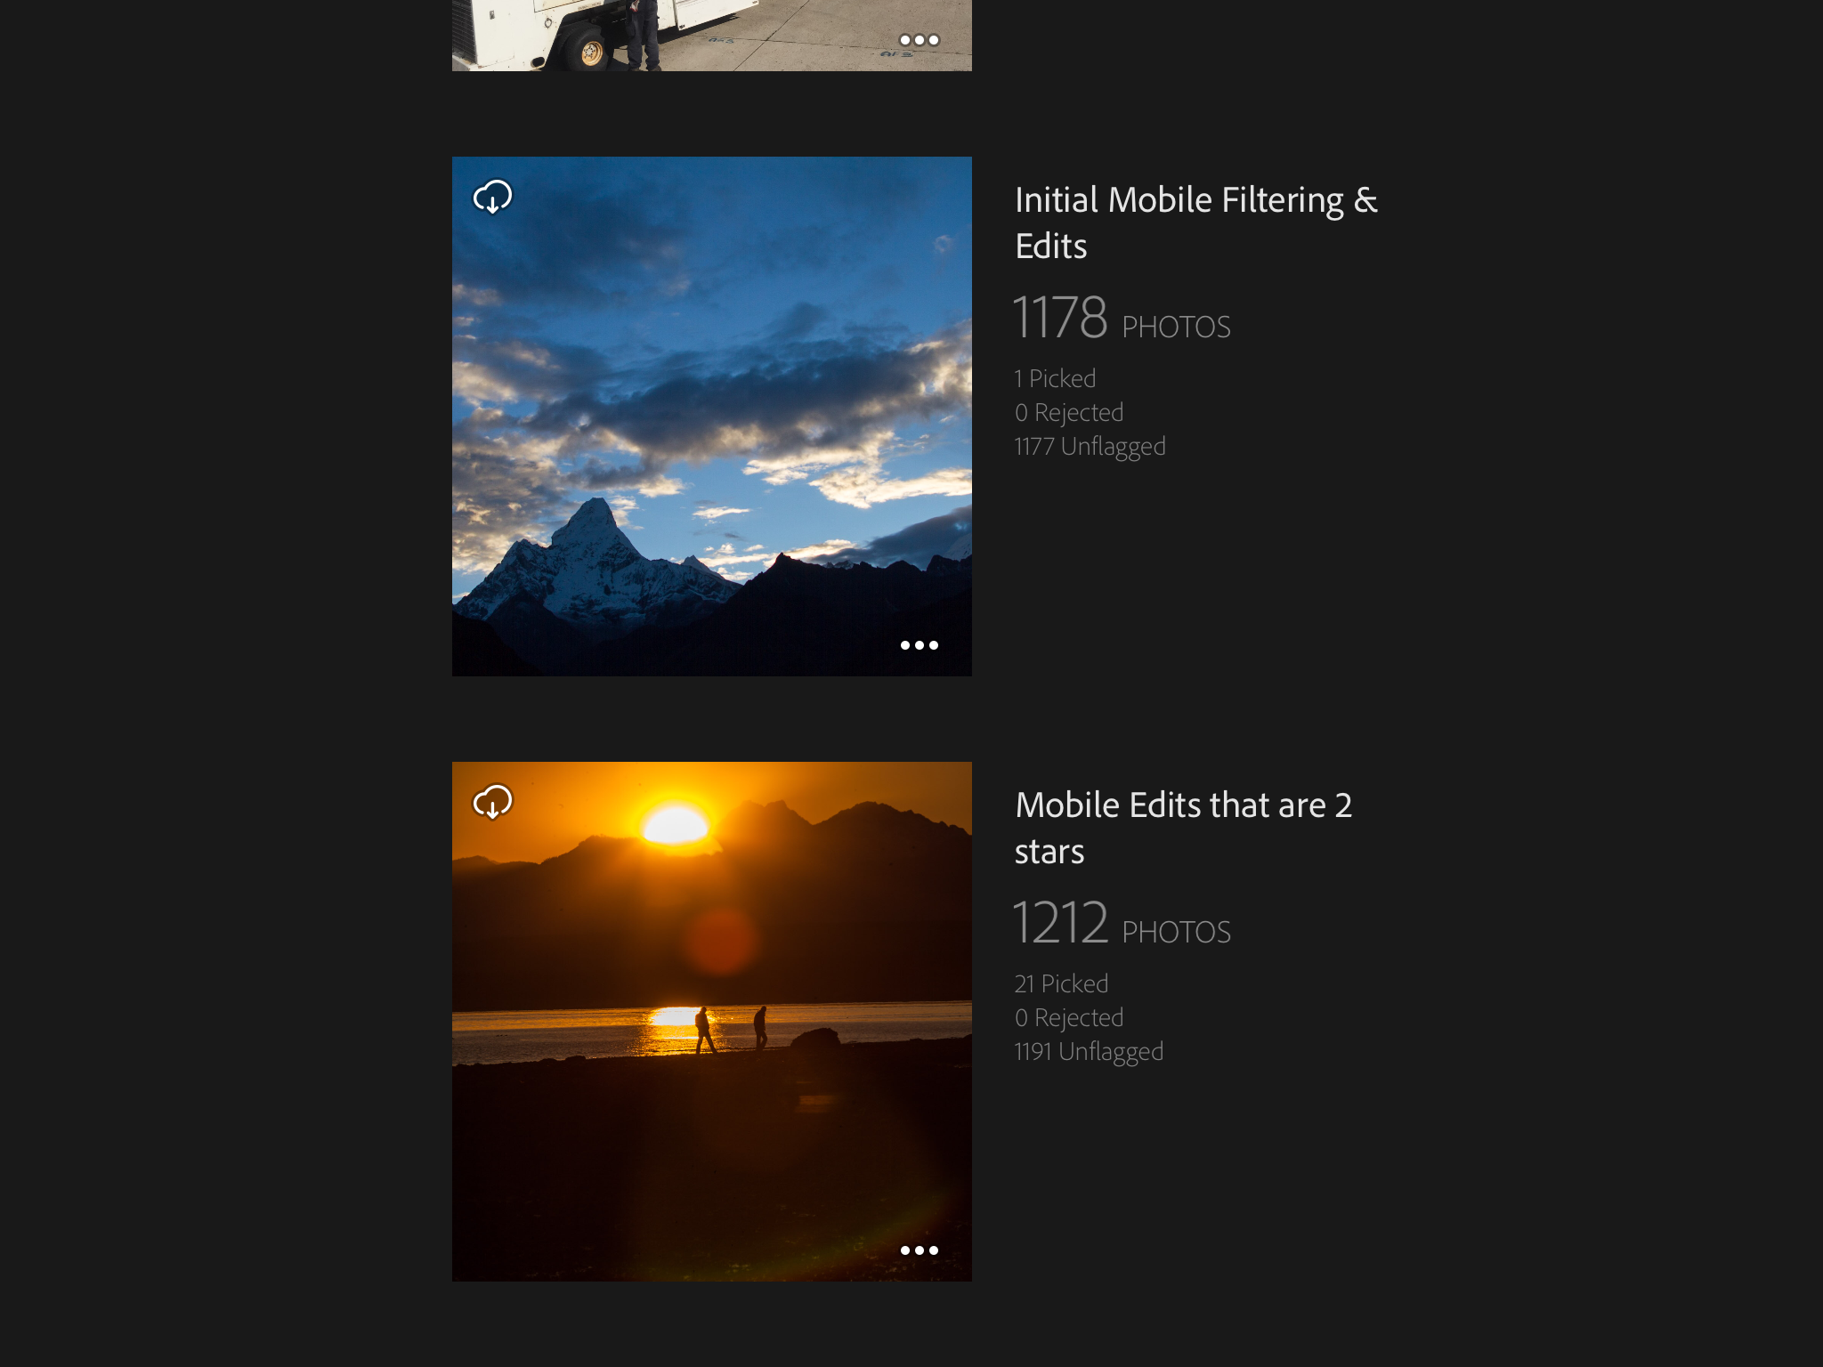Viewport: 1823px width, 1367px height.
Task: Expand the 'Initial Mobile Filtering & Edits' album
Action: 712,417
